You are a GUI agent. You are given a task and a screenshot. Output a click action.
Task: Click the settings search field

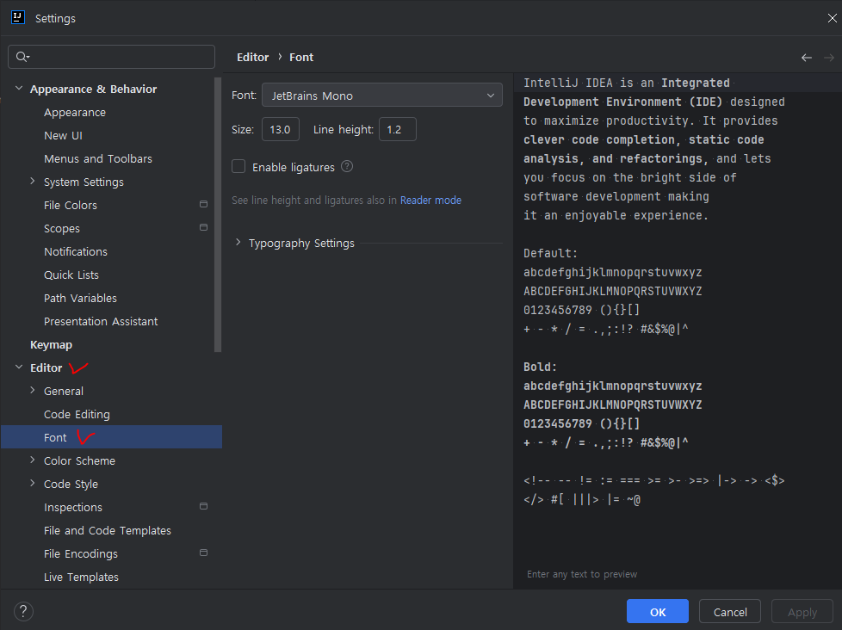111,57
